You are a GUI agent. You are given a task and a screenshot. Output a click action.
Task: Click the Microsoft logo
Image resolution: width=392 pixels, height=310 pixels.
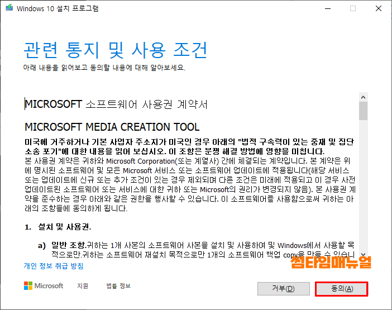[x=44, y=286]
